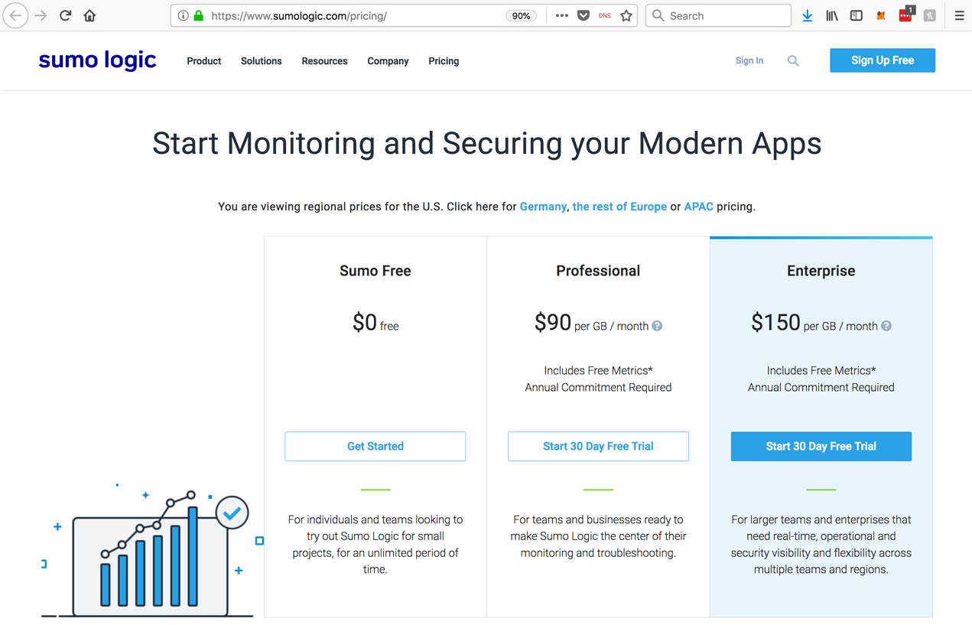The width and height of the screenshot is (972, 625).
Task: Bookmark this page with the star icon
Action: (626, 15)
